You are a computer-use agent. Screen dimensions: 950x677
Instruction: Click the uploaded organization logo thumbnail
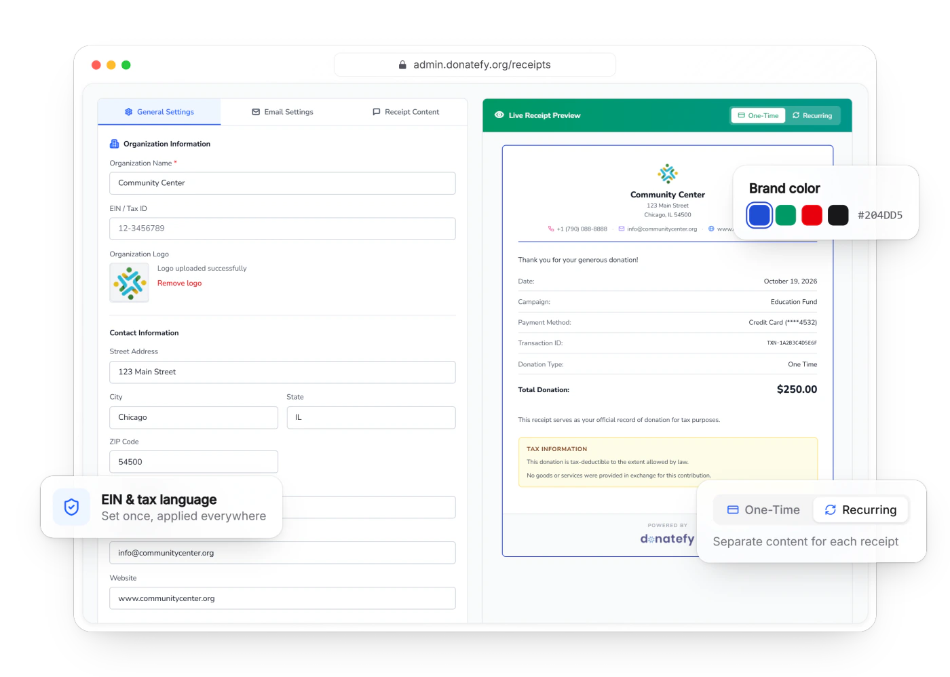(130, 283)
